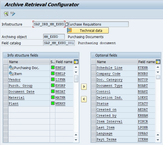
Task: Move selected field left with the yellow arrow
Action: pyautogui.click(x=84, y=99)
